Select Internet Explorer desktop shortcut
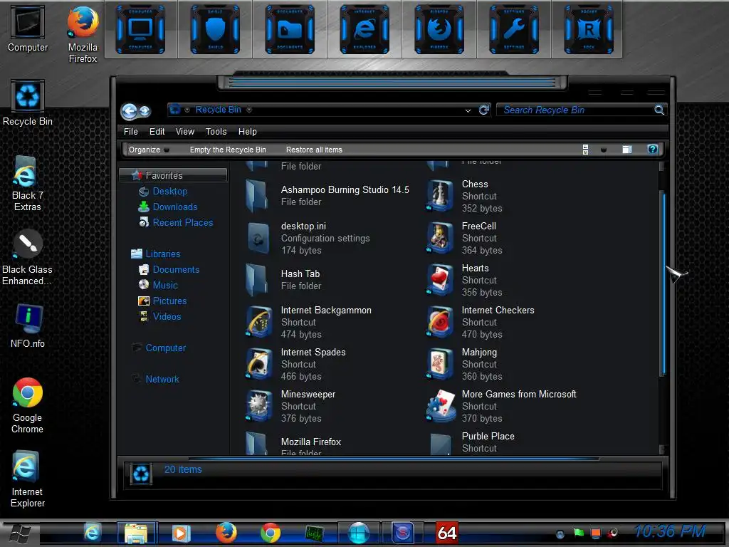The image size is (729, 547). [x=28, y=479]
